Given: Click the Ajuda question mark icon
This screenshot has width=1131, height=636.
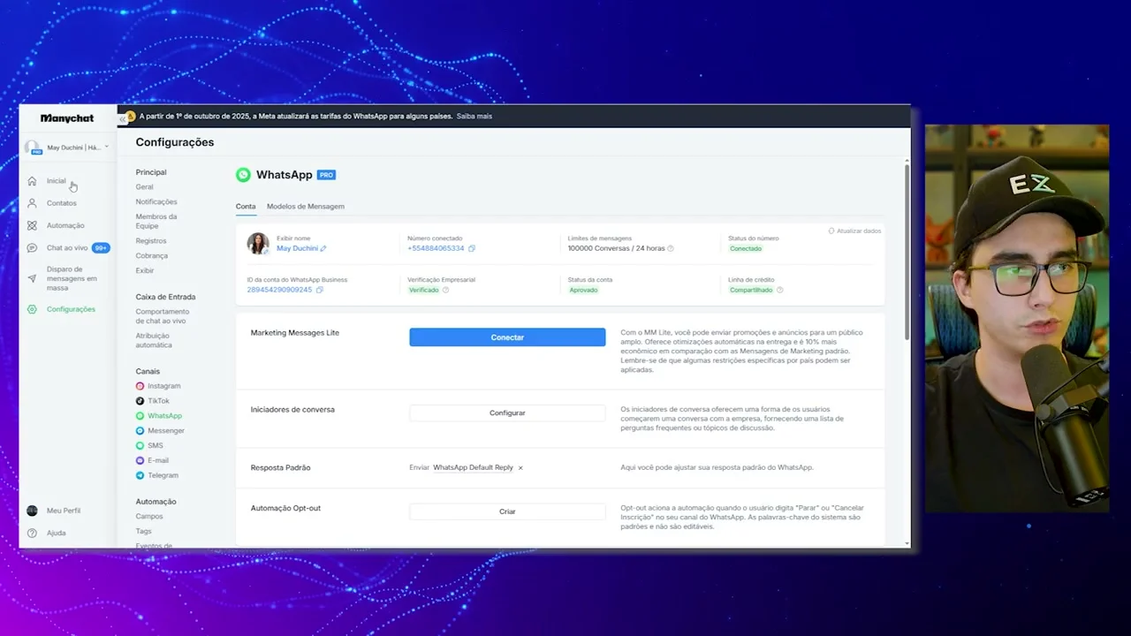Looking at the screenshot, I should (x=32, y=533).
